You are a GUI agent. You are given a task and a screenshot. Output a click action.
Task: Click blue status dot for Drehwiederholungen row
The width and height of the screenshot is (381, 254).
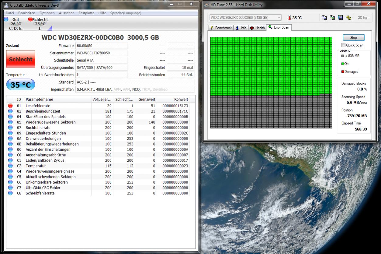pos(11,139)
